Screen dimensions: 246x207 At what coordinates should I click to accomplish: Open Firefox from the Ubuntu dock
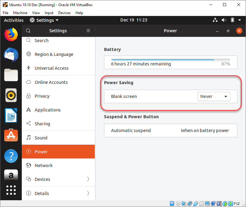[x=11, y=35]
